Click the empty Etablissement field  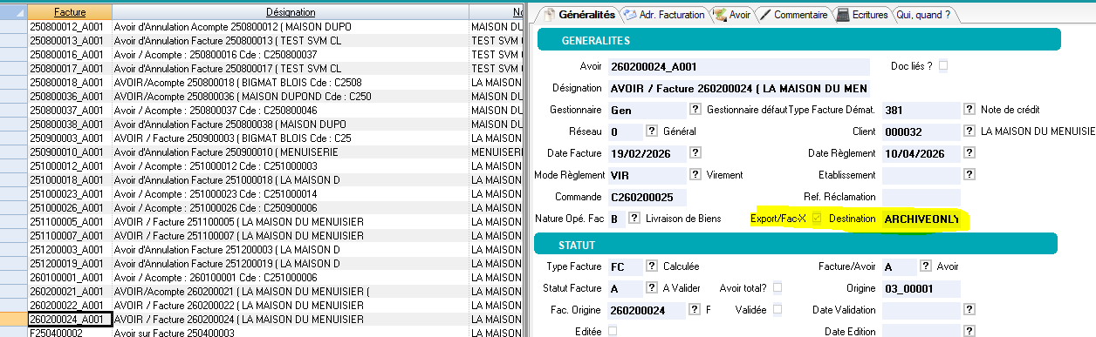pyautogui.click(x=921, y=176)
